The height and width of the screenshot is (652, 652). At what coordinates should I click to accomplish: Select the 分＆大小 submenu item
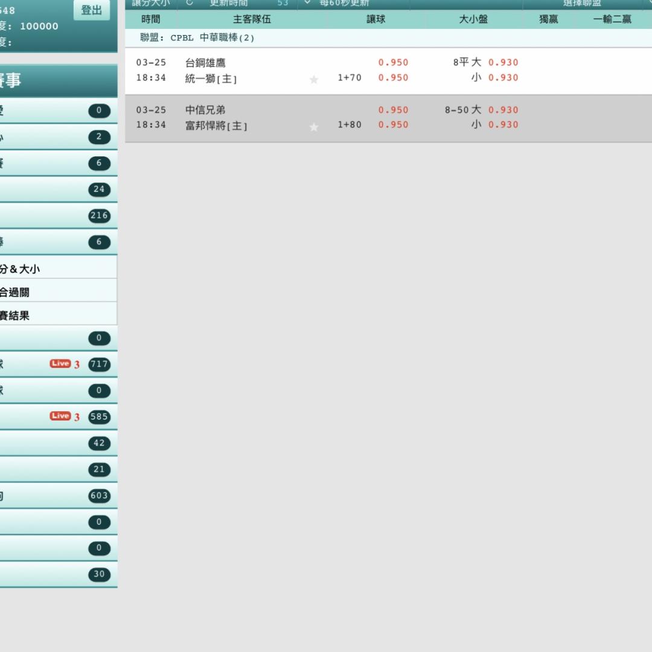(x=58, y=269)
